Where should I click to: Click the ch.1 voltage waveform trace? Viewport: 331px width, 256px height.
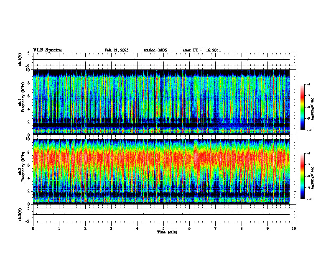161,59
